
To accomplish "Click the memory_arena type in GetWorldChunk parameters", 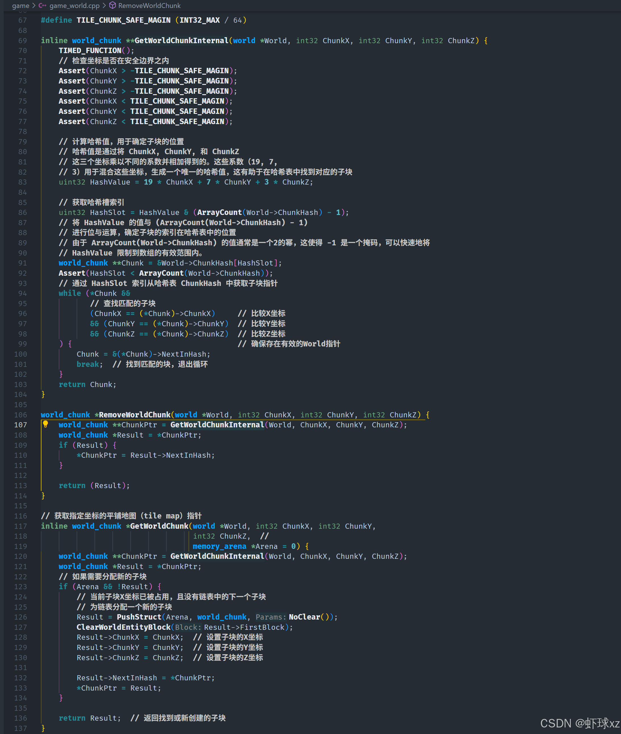I will [219, 546].
